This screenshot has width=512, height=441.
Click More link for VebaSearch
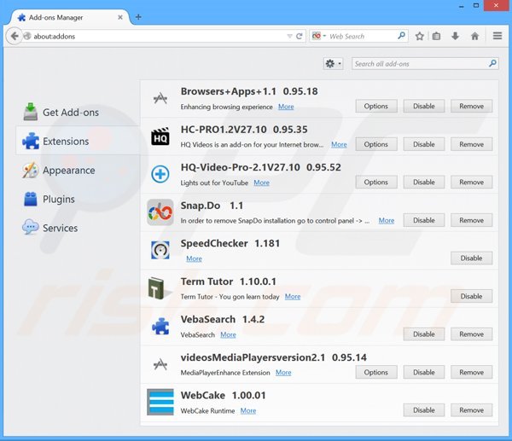click(x=228, y=334)
